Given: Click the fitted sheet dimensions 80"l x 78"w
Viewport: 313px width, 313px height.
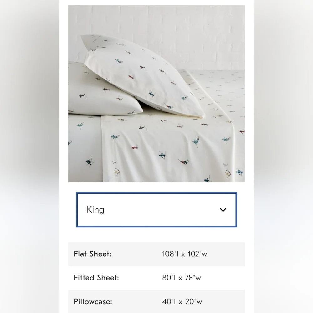Looking at the screenshot, I should click(x=182, y=278).
